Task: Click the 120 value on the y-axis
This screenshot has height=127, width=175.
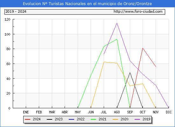Action: [x=7, y=19]
